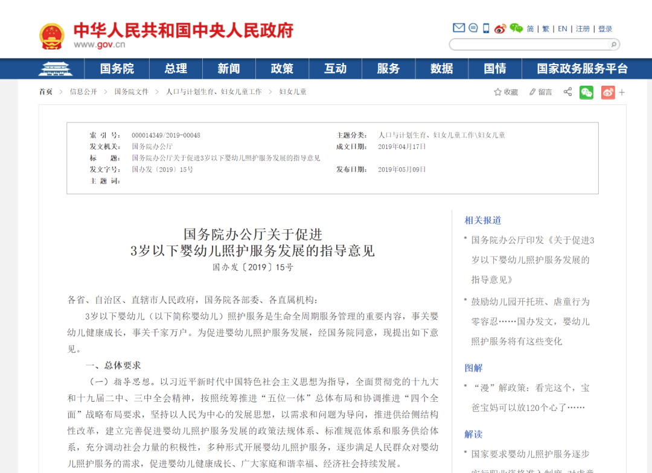This screenshot has height=473, width=652.
Task: Open the 新闻 section in the navigation bar
Action: pos(228,68)
